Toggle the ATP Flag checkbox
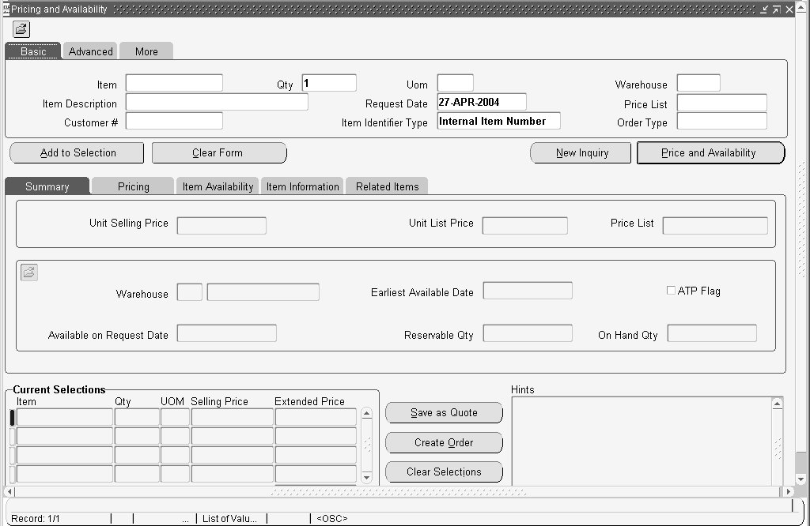 point(671,291)
